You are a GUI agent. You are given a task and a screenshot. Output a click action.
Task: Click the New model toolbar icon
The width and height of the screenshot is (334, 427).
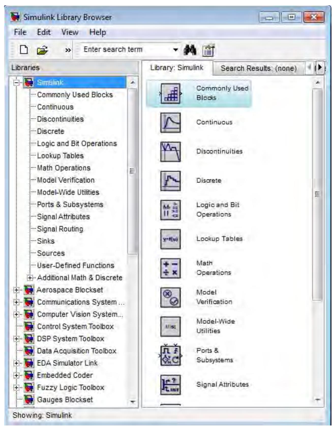[24, 50]
